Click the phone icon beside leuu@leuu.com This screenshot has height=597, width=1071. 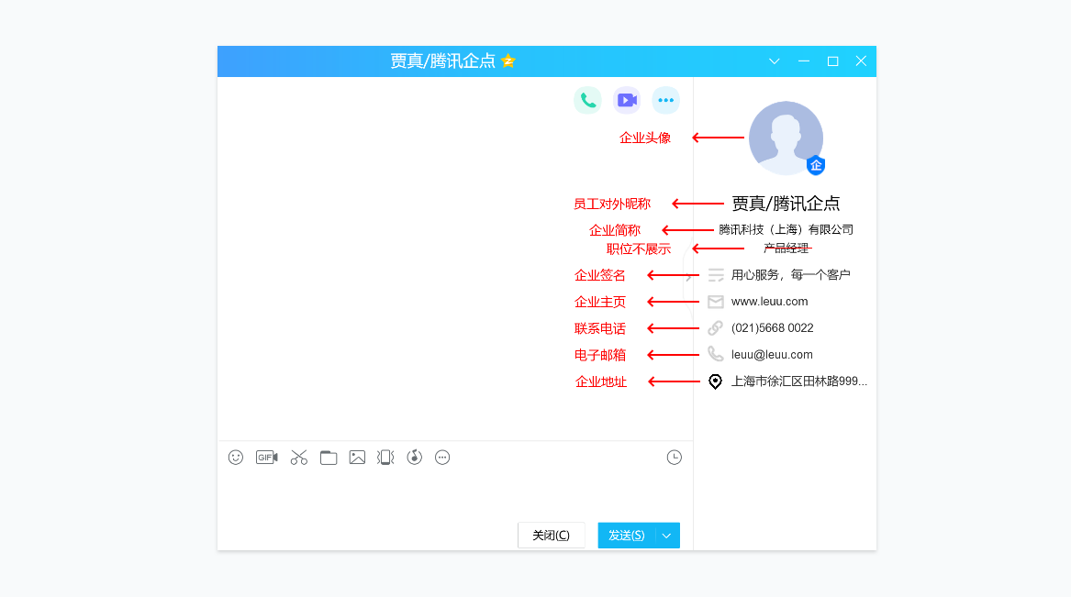[715, 354]
